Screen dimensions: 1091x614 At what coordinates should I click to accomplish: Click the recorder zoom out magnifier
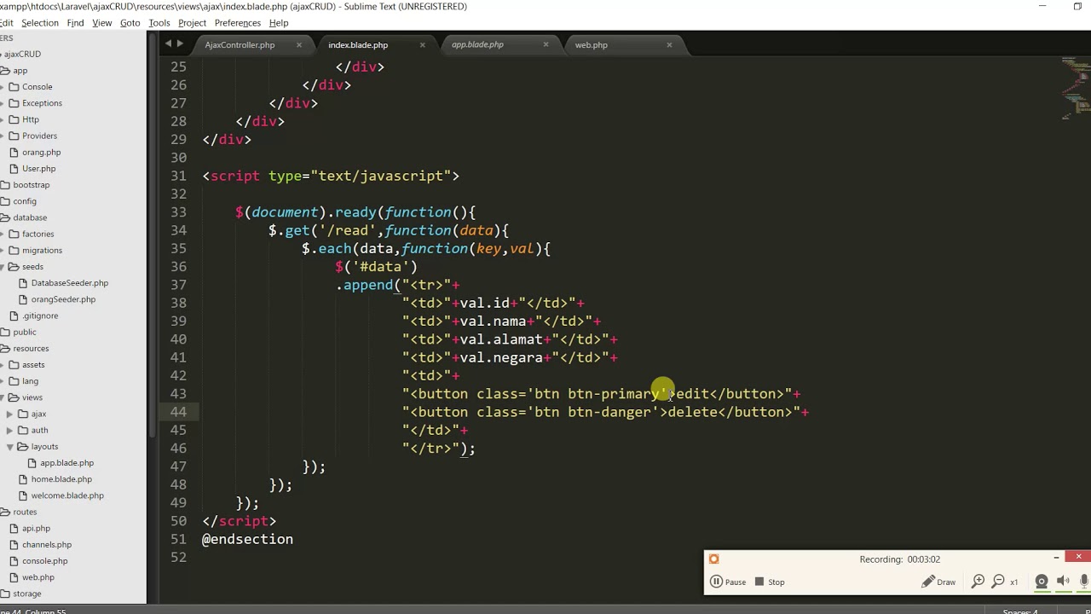click(998, 582)
